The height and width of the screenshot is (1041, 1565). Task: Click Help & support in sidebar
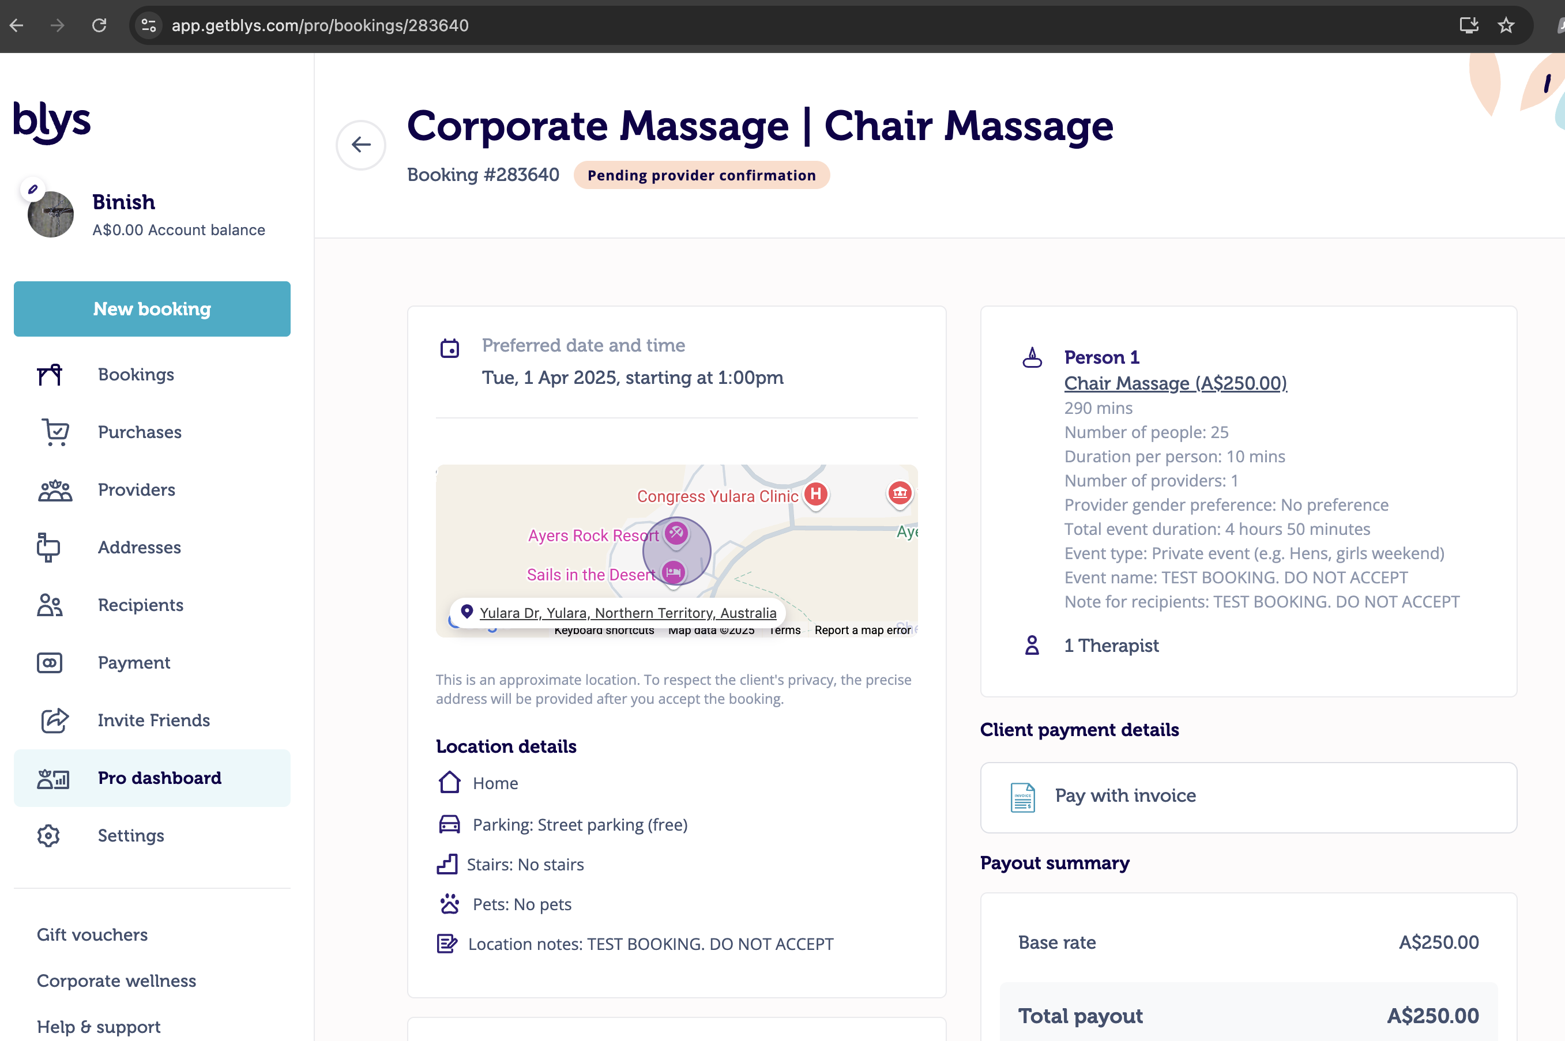point(98,1027)
